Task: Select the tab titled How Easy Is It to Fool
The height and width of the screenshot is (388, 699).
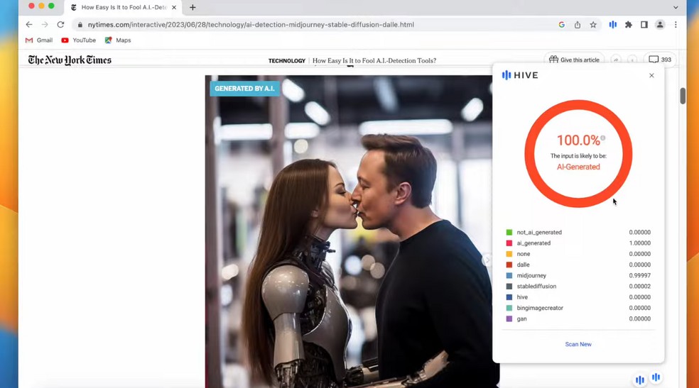Action: [123, 8]
